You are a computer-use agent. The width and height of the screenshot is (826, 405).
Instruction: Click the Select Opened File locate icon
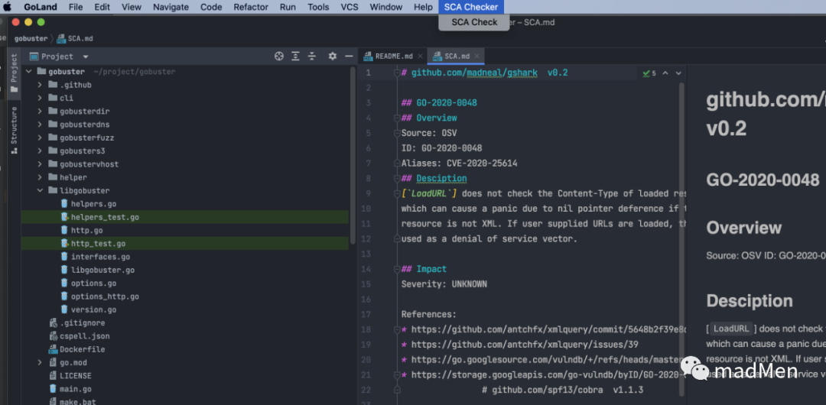[279, 57]
